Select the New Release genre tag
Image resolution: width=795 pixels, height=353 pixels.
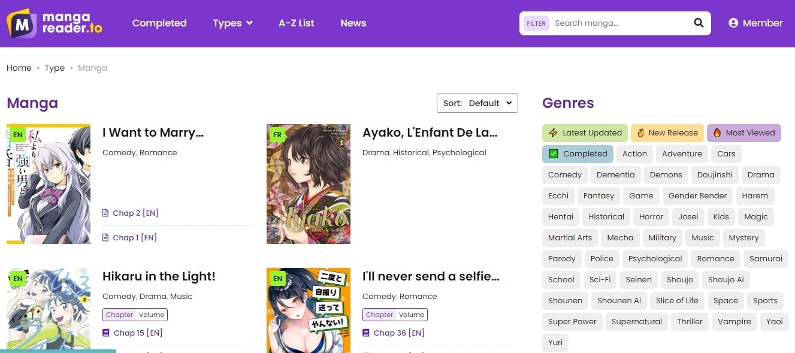click(667, 133)
